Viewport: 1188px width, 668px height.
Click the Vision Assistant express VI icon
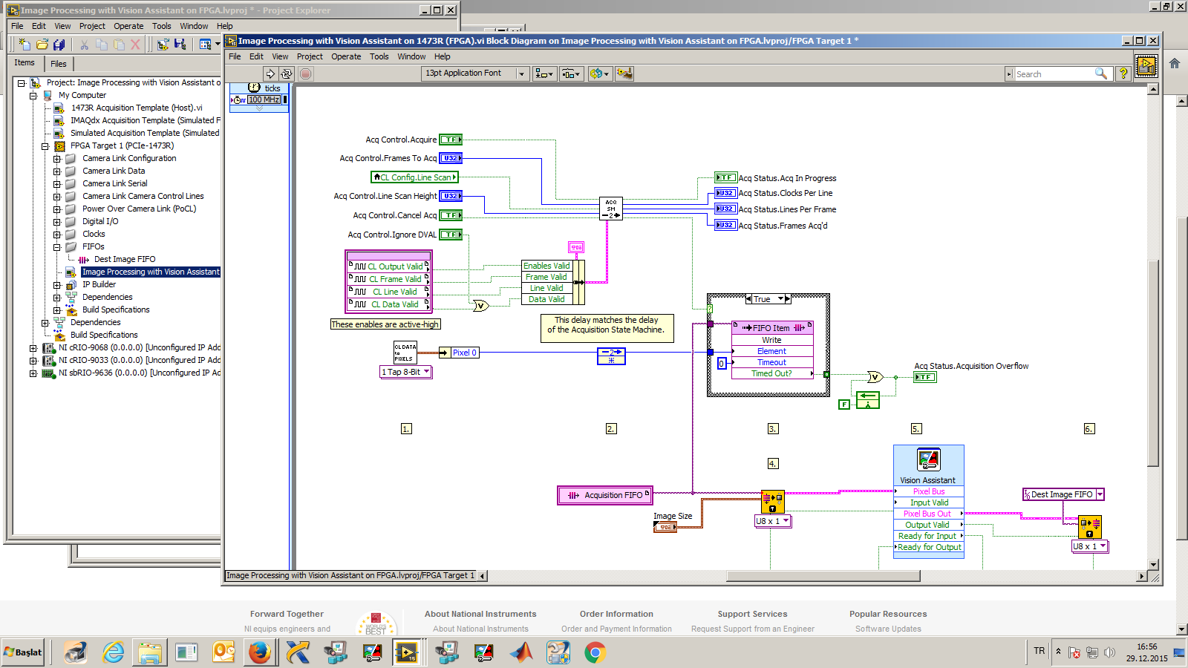929,459
